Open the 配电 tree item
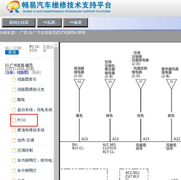Image resolution: width=181 pixels, height=180 pixels. [21, 100]
